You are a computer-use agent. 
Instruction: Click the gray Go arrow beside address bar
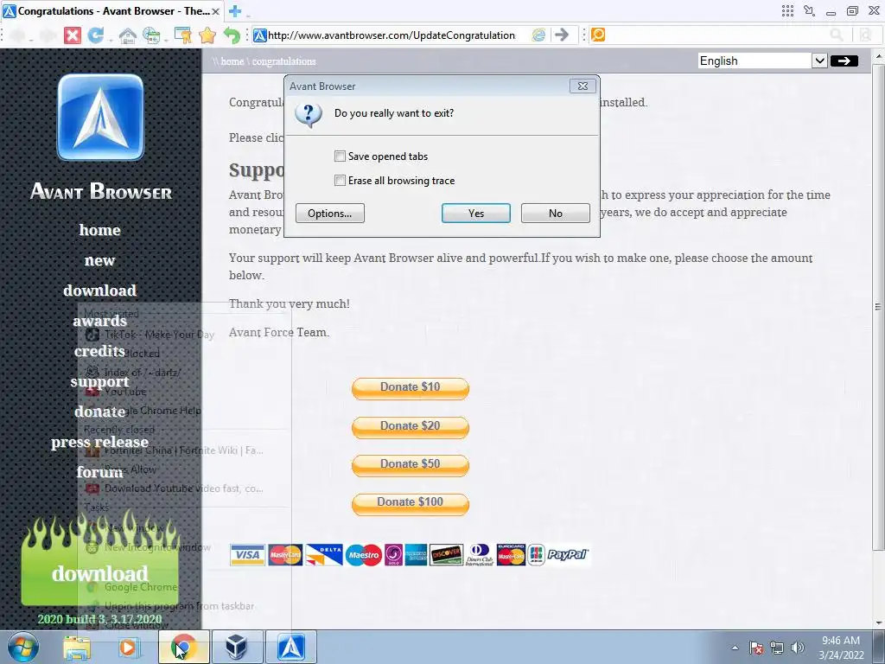click(x=562, y=35)
